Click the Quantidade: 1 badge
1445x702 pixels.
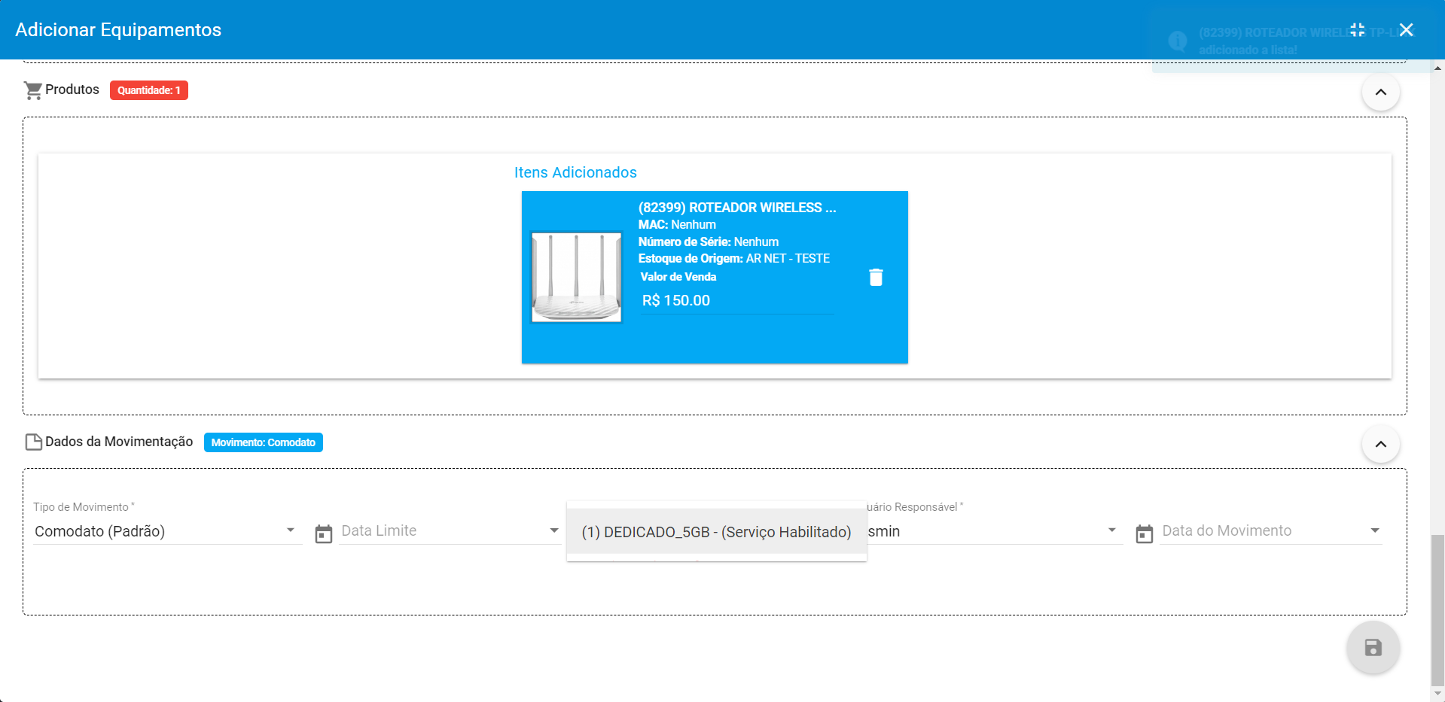pyautogui.click(x=149, y=90)
